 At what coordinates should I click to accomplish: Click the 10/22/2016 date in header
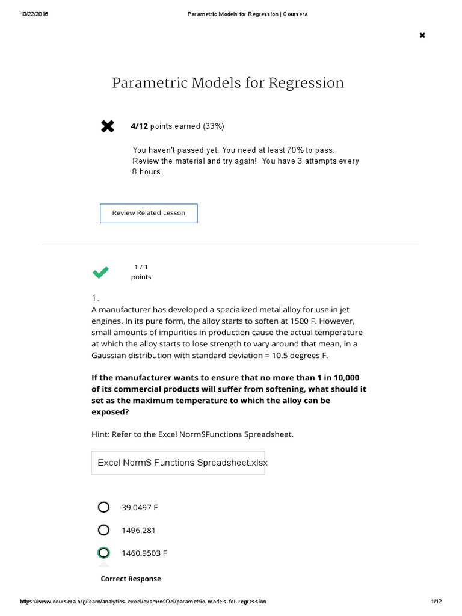[34, 14]
